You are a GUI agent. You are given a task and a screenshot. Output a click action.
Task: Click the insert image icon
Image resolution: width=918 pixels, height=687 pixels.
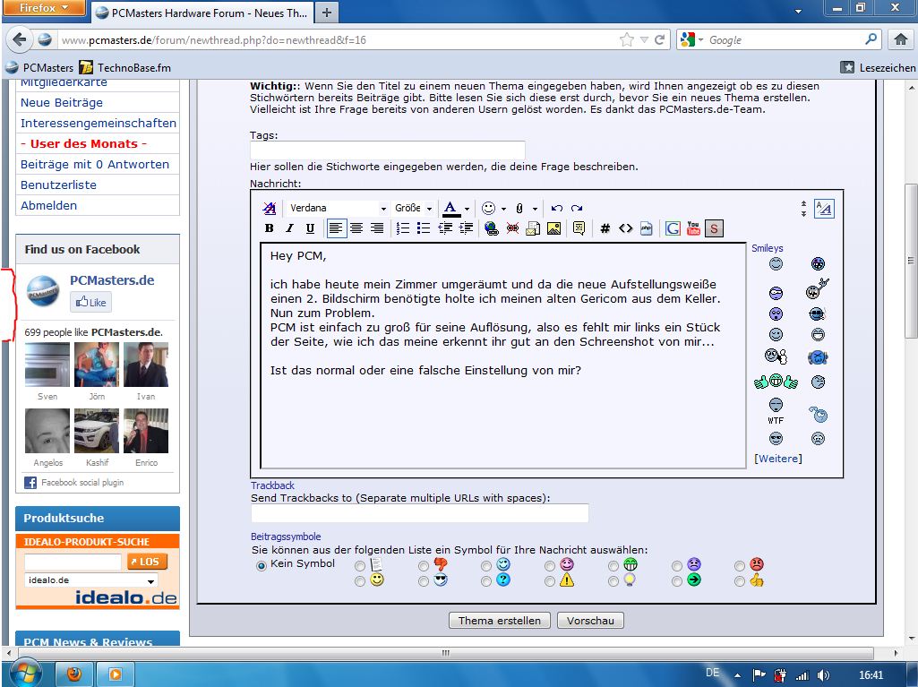(x=553, y=228)
